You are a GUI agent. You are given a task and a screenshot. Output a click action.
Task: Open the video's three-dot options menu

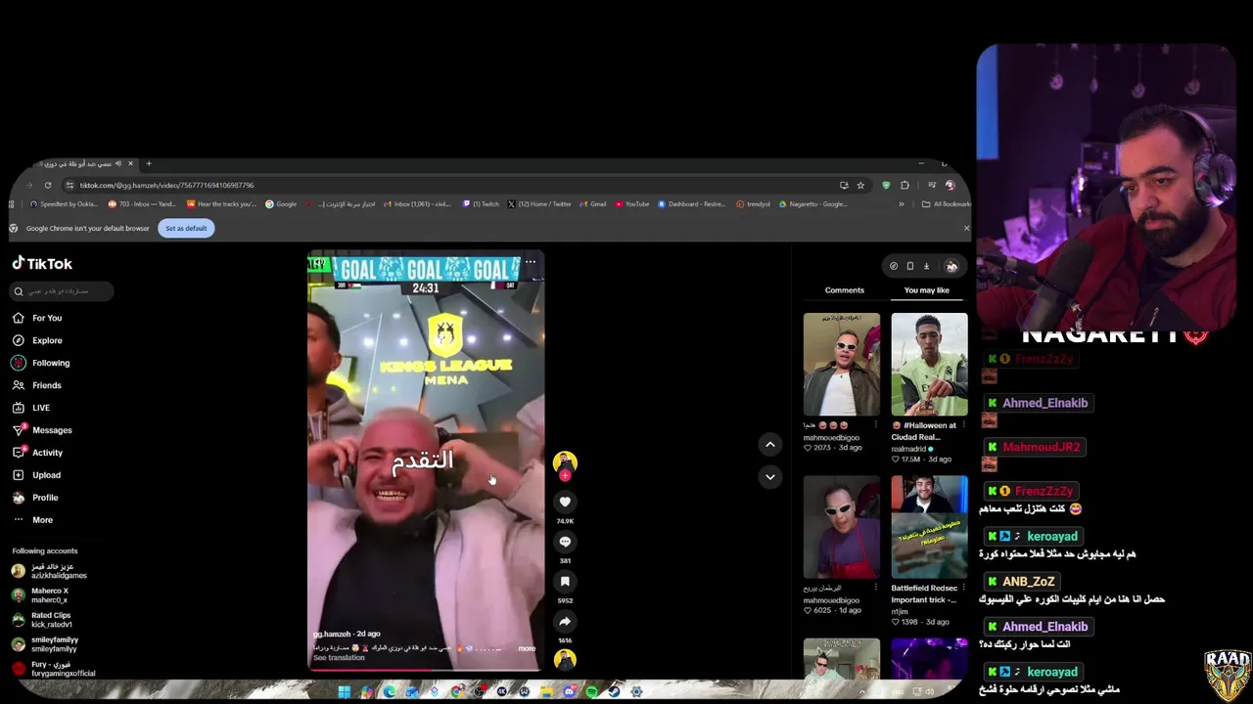[530, 262]
